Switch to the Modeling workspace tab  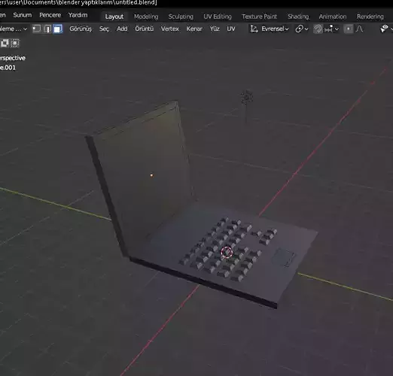click(146, 17)
